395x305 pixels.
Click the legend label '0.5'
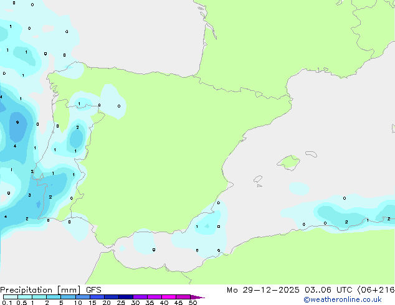[x=22, y=303]
